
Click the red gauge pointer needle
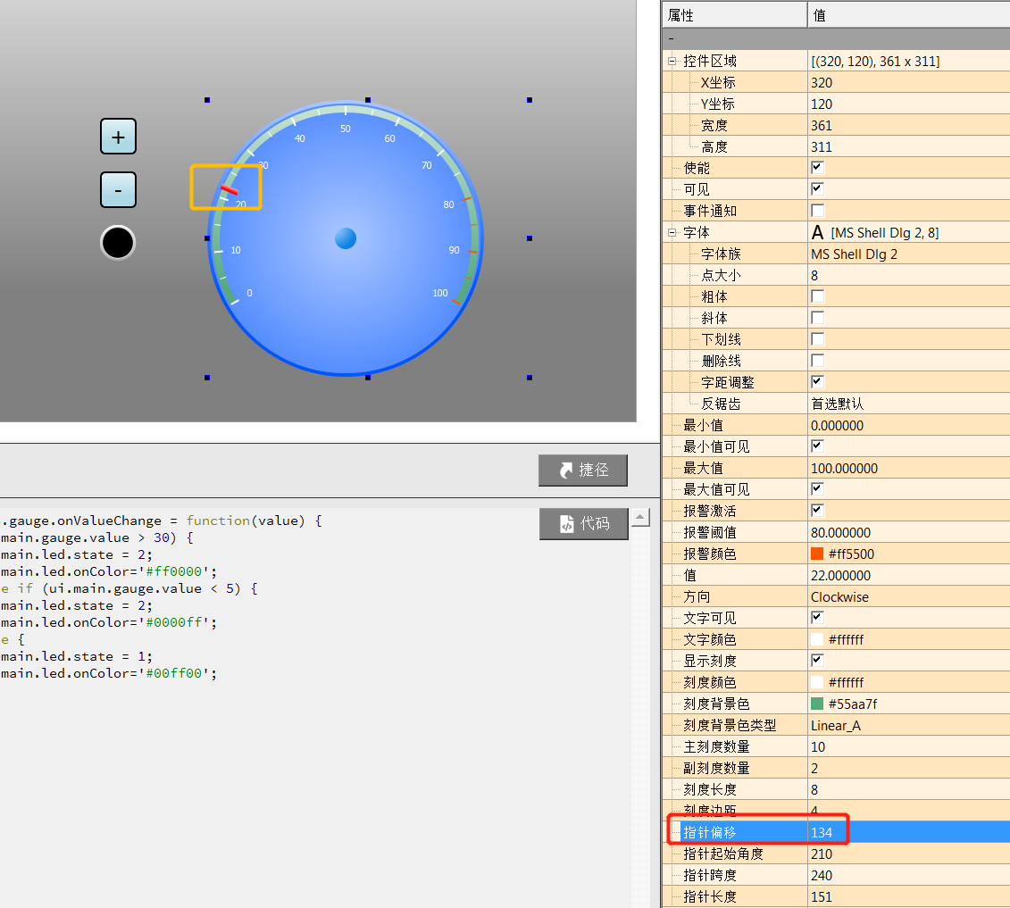(230, 190)
